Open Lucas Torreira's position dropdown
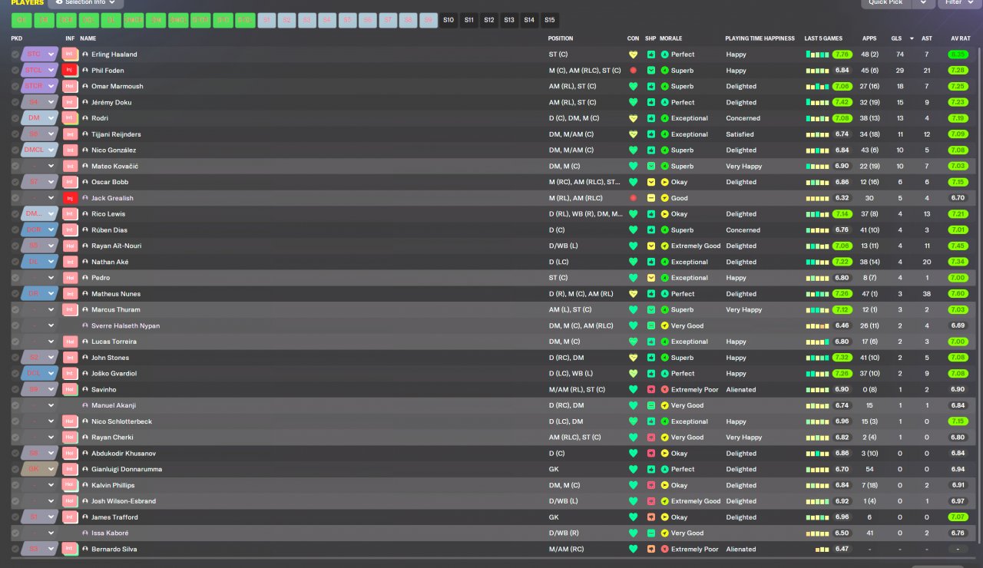Image resolution: width=983 pixels, height=568 pixels. 40,342
